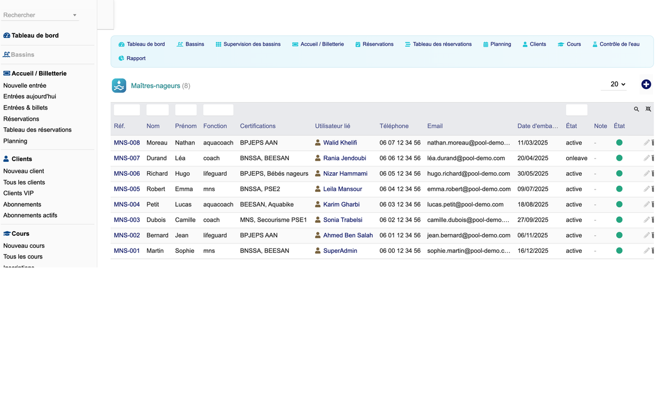Go to Entrées aujourd'hui in sidebar
Image resolution: width=668 pixels, height=413 pixels.
[30, 97]
